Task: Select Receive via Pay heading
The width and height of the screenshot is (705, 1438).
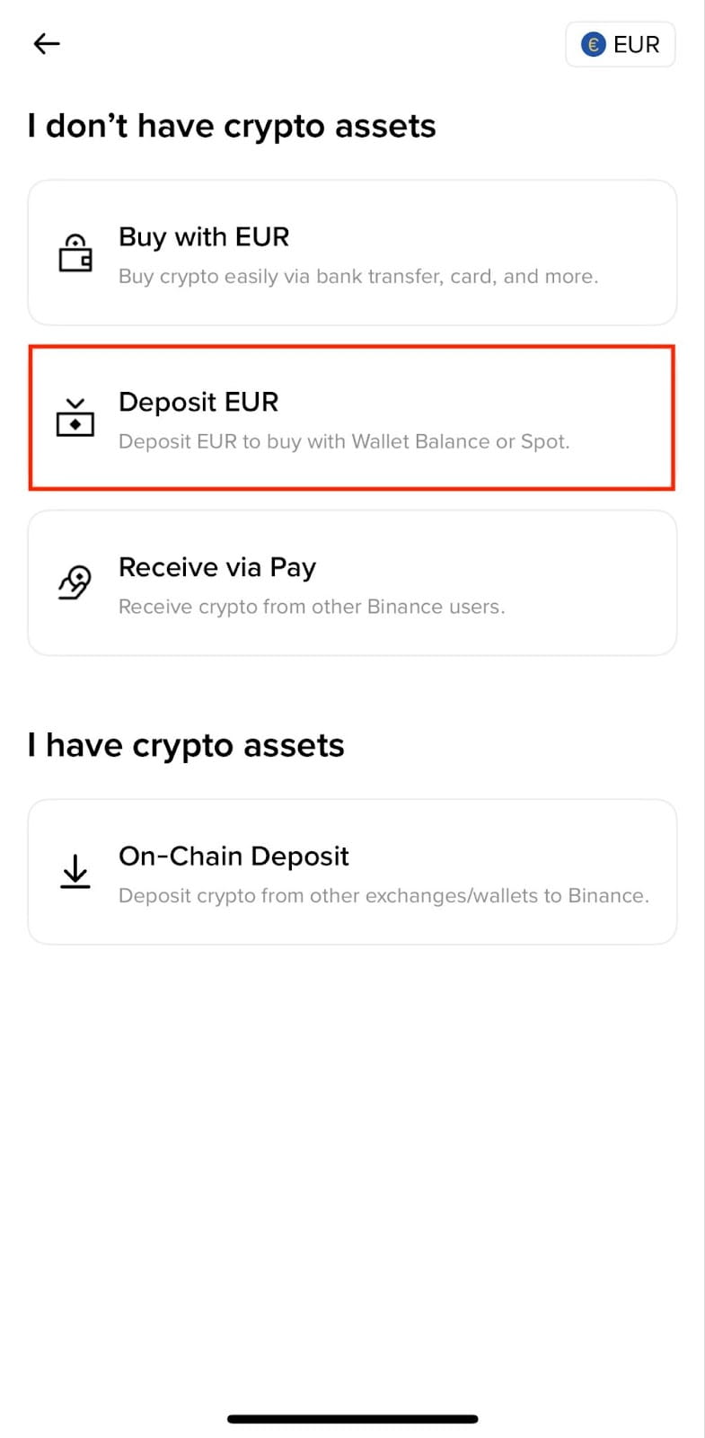Action: click(x=217, y=568)
